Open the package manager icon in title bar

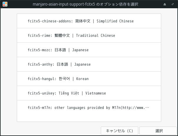coord(5,4)
